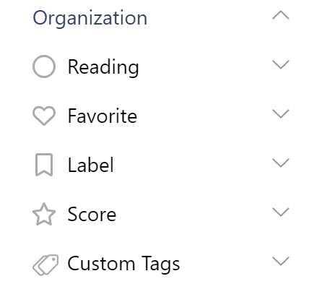Click the Score star icon
Viewport: 314px width, 284px height.
[44, 214]
